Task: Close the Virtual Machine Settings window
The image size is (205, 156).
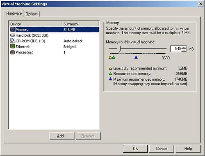Action: click(x=200, y=4)
